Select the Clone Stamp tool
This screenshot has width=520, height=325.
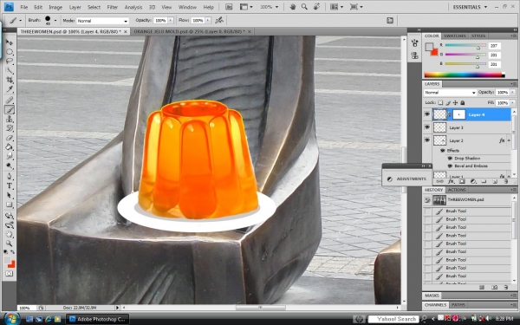click(x=10, y=119)
